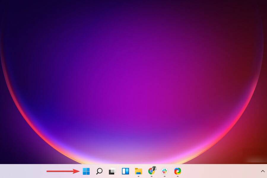Switch to the Slack app

pos(165,171)
